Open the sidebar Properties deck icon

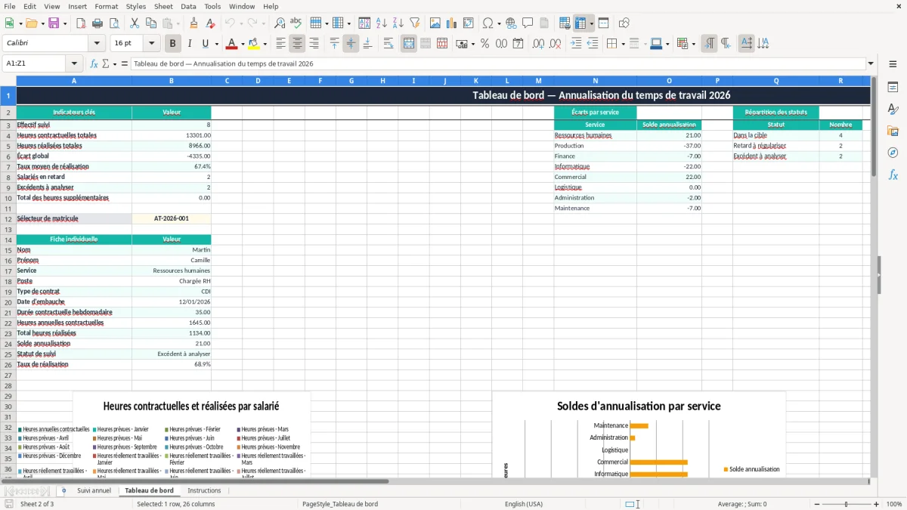[x=893, y=88]
